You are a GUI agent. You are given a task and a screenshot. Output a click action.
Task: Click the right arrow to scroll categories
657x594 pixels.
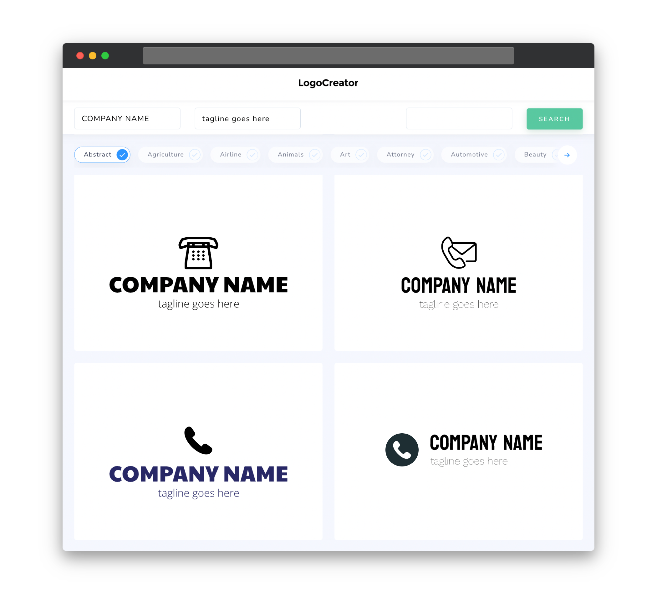[x=567, y=155]
